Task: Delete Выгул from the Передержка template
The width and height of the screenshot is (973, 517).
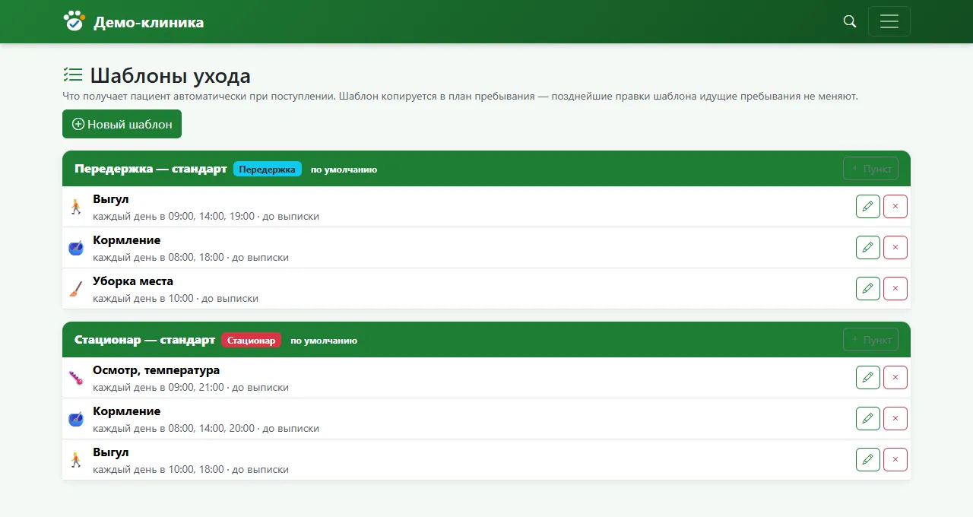Action: coord(895,206)
